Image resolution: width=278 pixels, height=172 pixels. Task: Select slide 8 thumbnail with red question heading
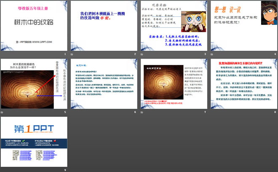[244, 84]
